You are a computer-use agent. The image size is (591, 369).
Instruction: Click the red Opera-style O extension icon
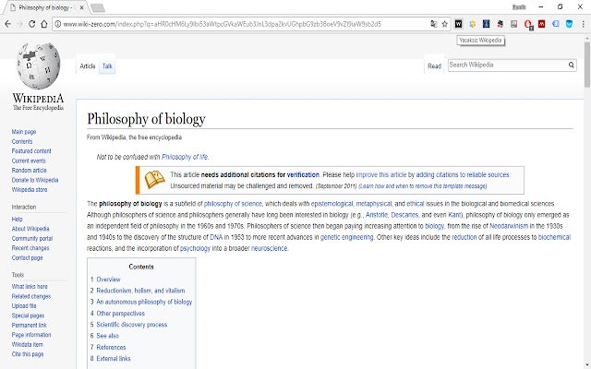pyautogui.click(x=528, y=25)
